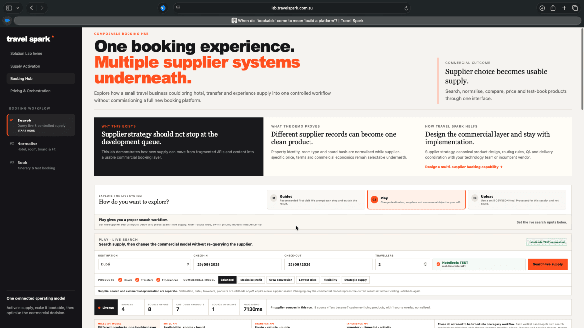Toggle the Experiences product checkbox

[159, 280]
